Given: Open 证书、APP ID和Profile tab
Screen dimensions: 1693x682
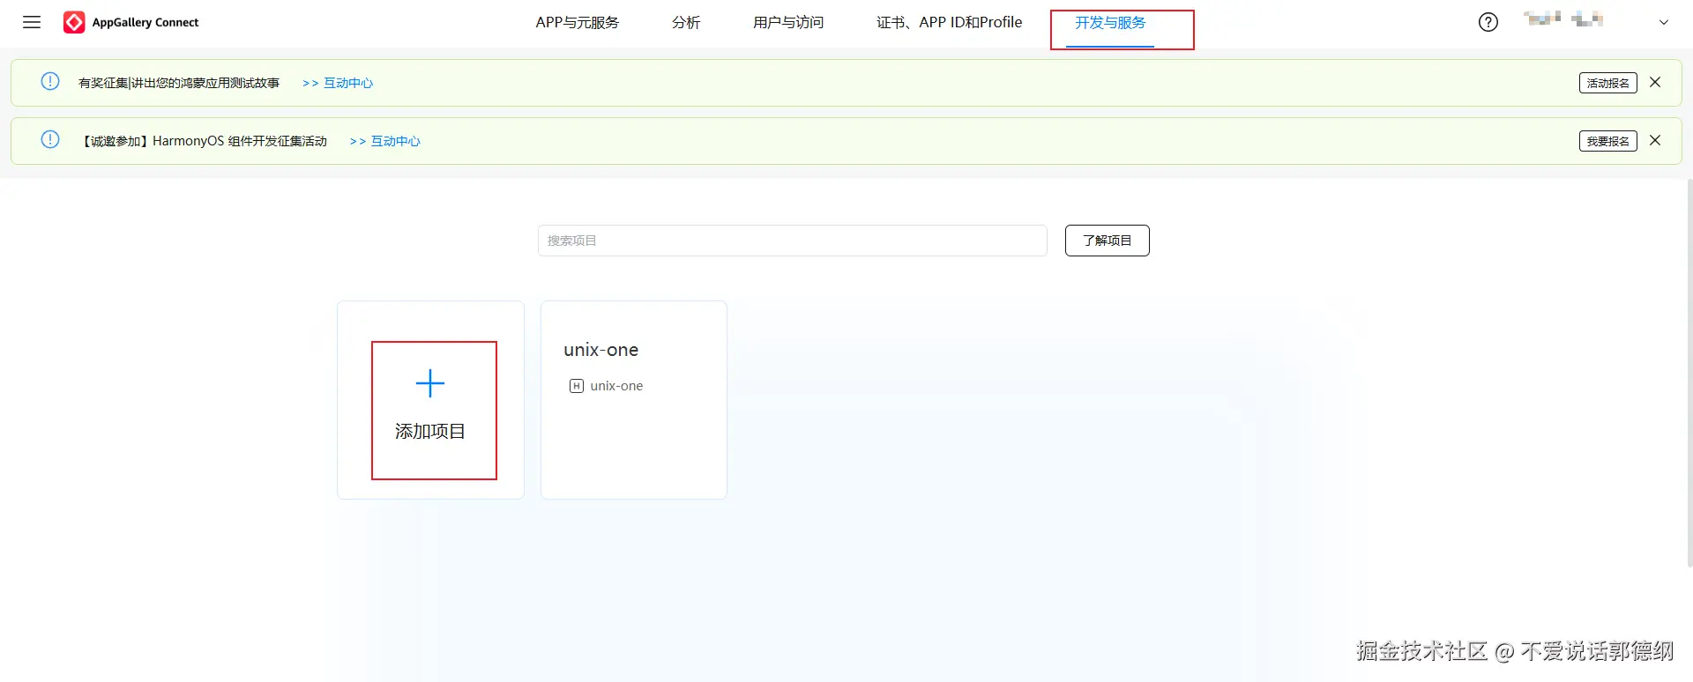Looking at the screenshot, I should (950, 22).
